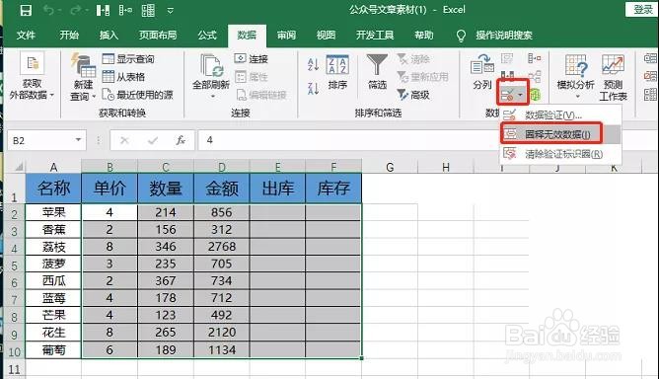
Task: Switch to the 开始 tab
Action: (x=69, y=36)
